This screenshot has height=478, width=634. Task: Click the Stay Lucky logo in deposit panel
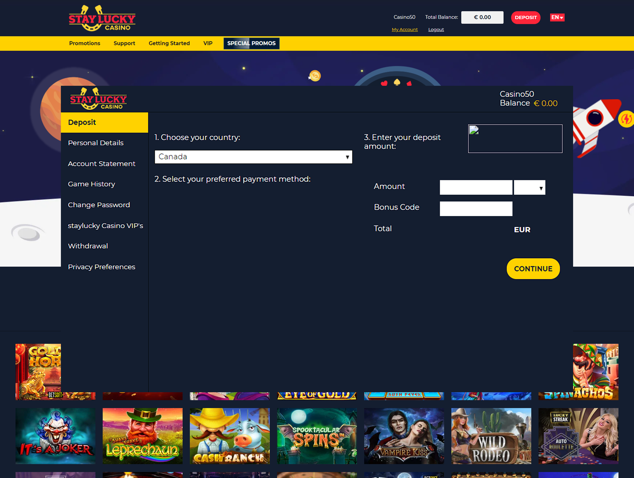(x=98, y=99)
